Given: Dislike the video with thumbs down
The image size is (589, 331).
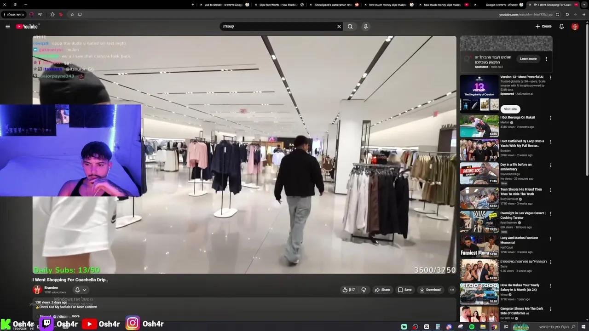Looking at the screenshot, I should (364, 290).
